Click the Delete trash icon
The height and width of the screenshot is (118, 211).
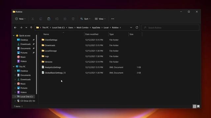pos(73,19)
